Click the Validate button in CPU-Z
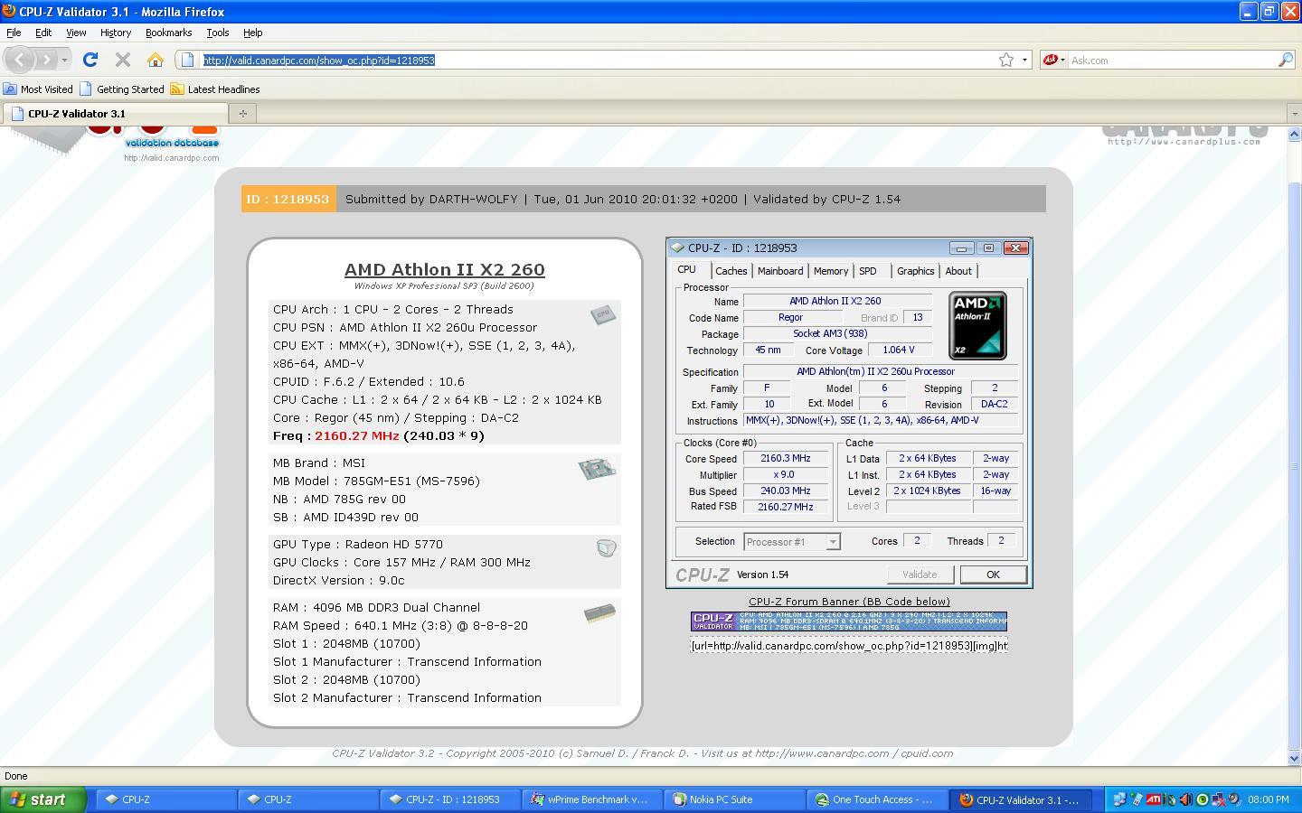The height and width of the screenshot is (813, 1302). click(x=920, y=575)
